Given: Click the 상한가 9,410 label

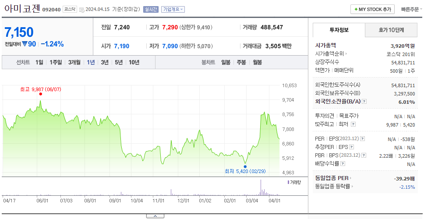Looking at the screenshot, I should point(196,27).
